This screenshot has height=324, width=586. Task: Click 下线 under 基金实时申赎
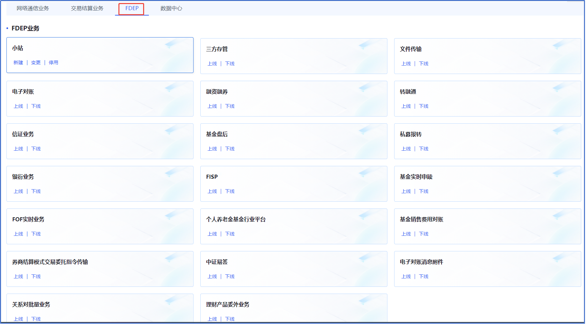tap(424, 191)
